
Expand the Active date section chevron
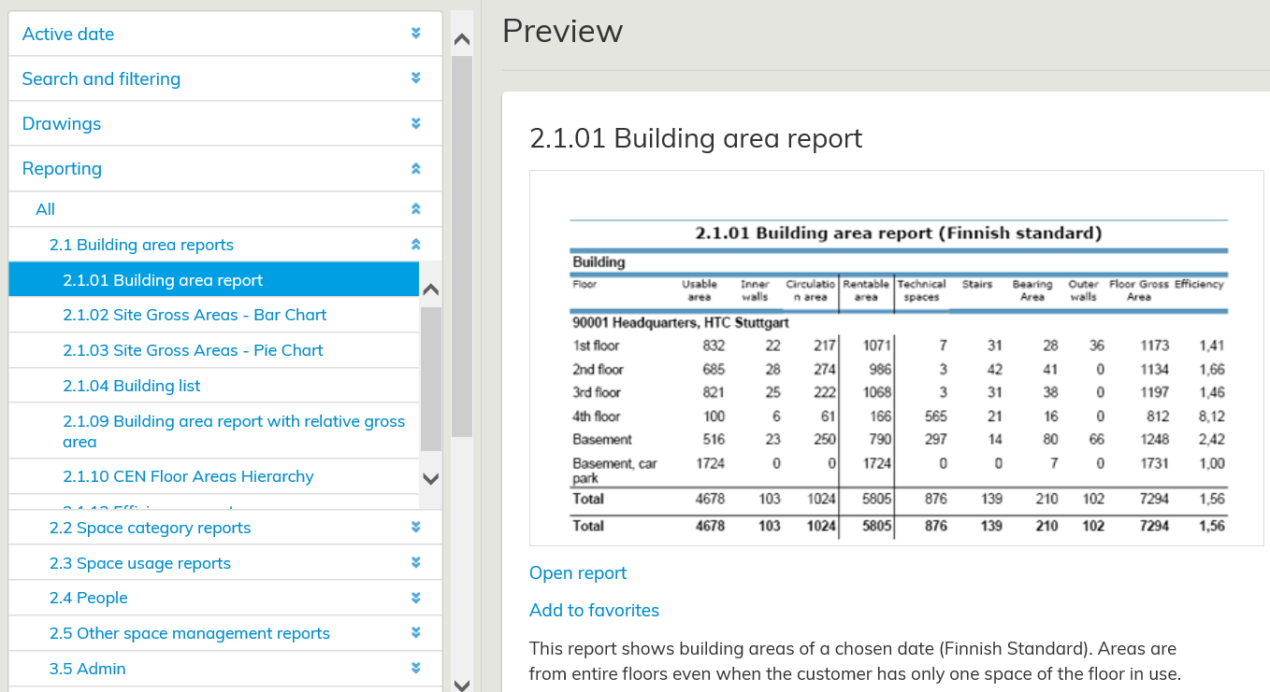pyautogui.click(x=416, y=34)
